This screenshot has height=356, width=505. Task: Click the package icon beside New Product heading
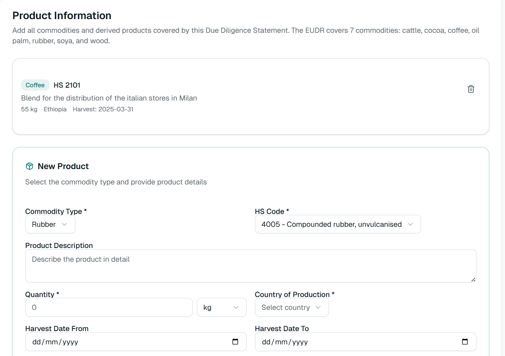tap(29, 166)
